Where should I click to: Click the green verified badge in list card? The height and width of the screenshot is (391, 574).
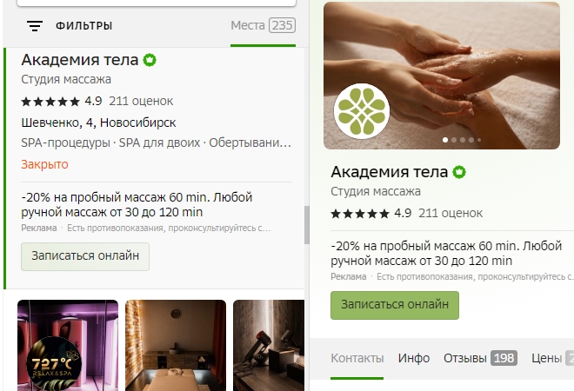coord(150,60)
